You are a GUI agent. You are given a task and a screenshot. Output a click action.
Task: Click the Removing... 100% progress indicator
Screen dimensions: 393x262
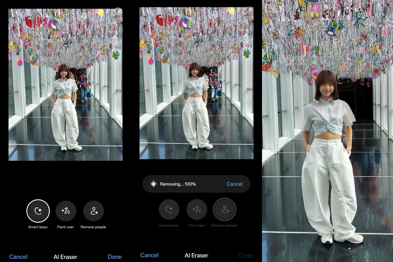[x=178, y=184]
